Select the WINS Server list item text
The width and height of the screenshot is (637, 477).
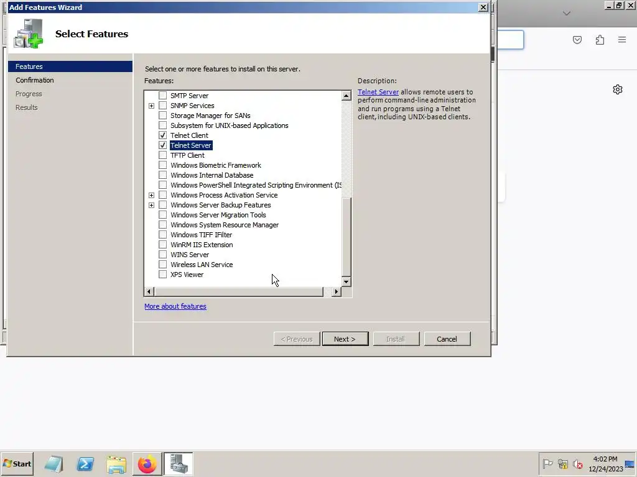point(190,255)
